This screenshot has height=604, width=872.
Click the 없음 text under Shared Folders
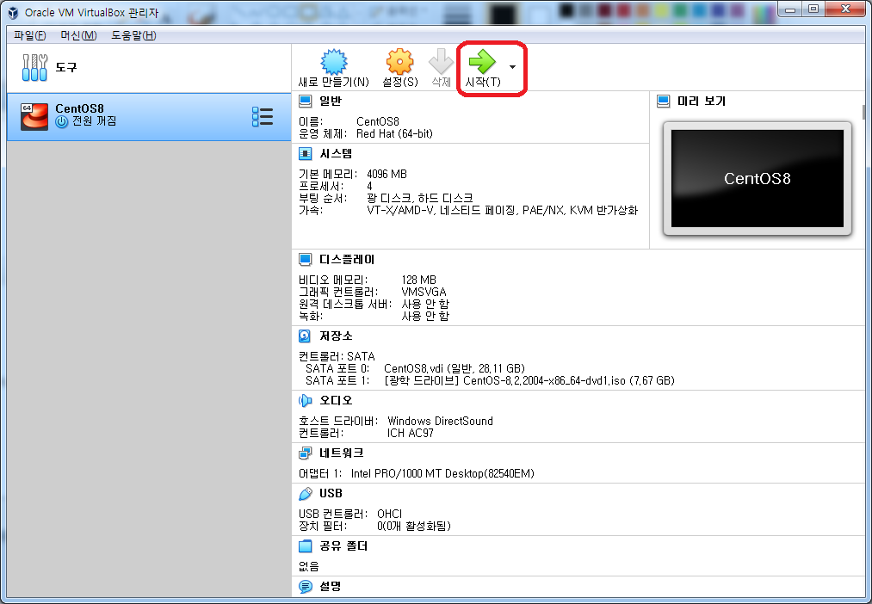pos(309,566)
